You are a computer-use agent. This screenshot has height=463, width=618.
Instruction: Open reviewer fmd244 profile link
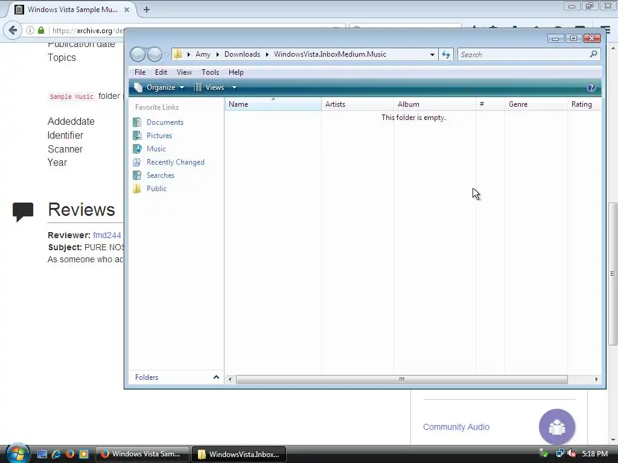pyautogui.click(x=107, y=235)
